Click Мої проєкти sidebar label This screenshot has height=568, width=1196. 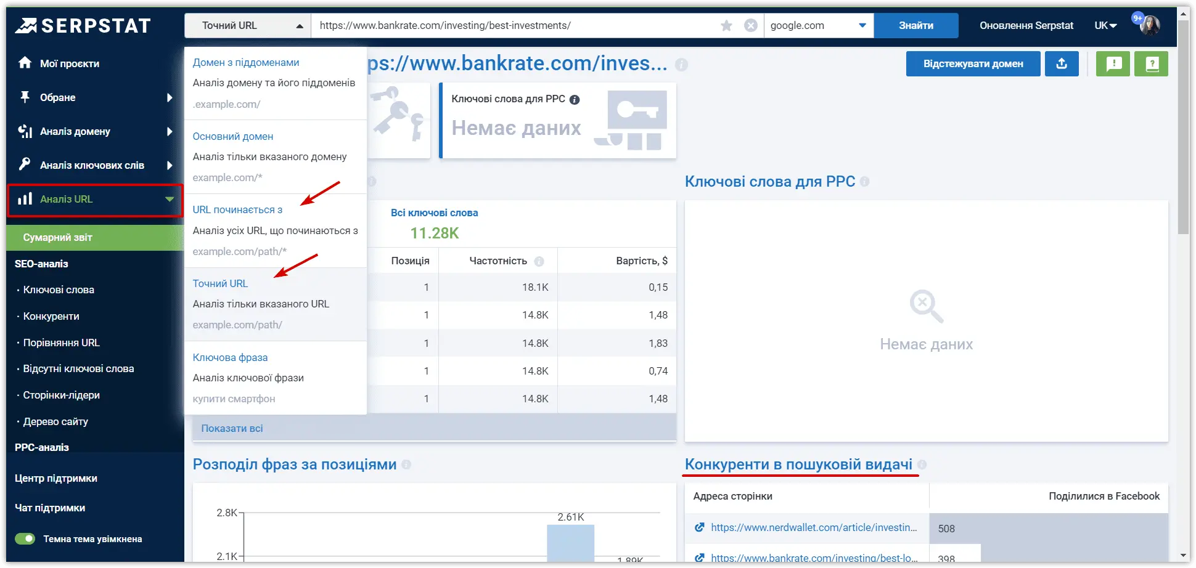[x=70, y=63]
